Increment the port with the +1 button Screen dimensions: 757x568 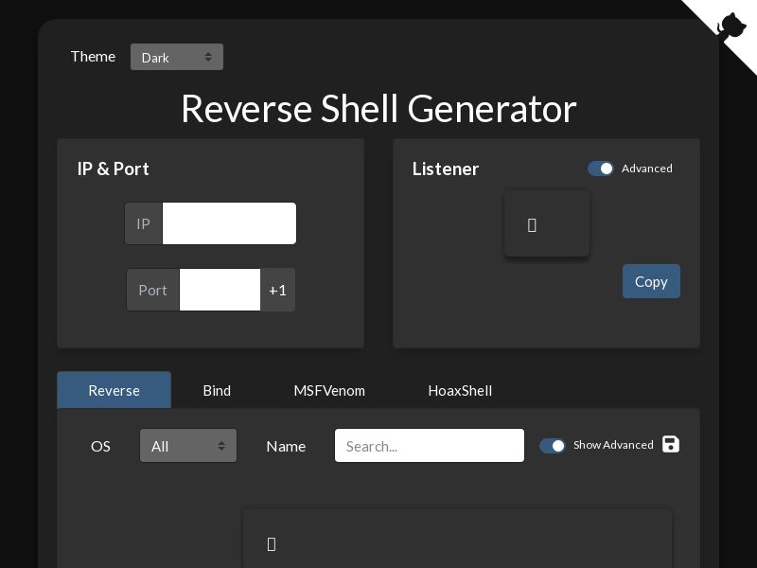[277, 290]
